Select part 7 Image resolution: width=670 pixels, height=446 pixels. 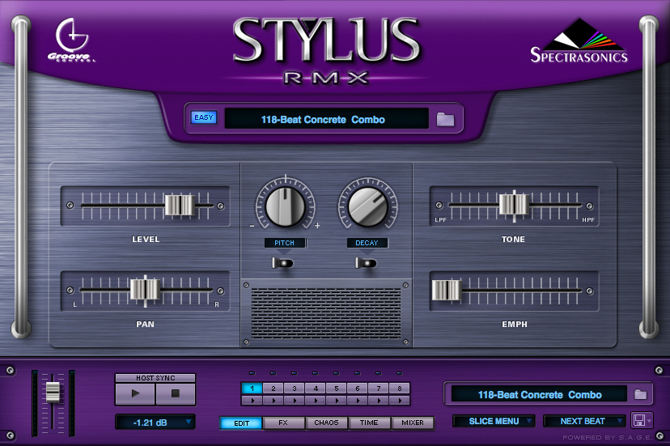pyautogui.click(x=379, y=389)
